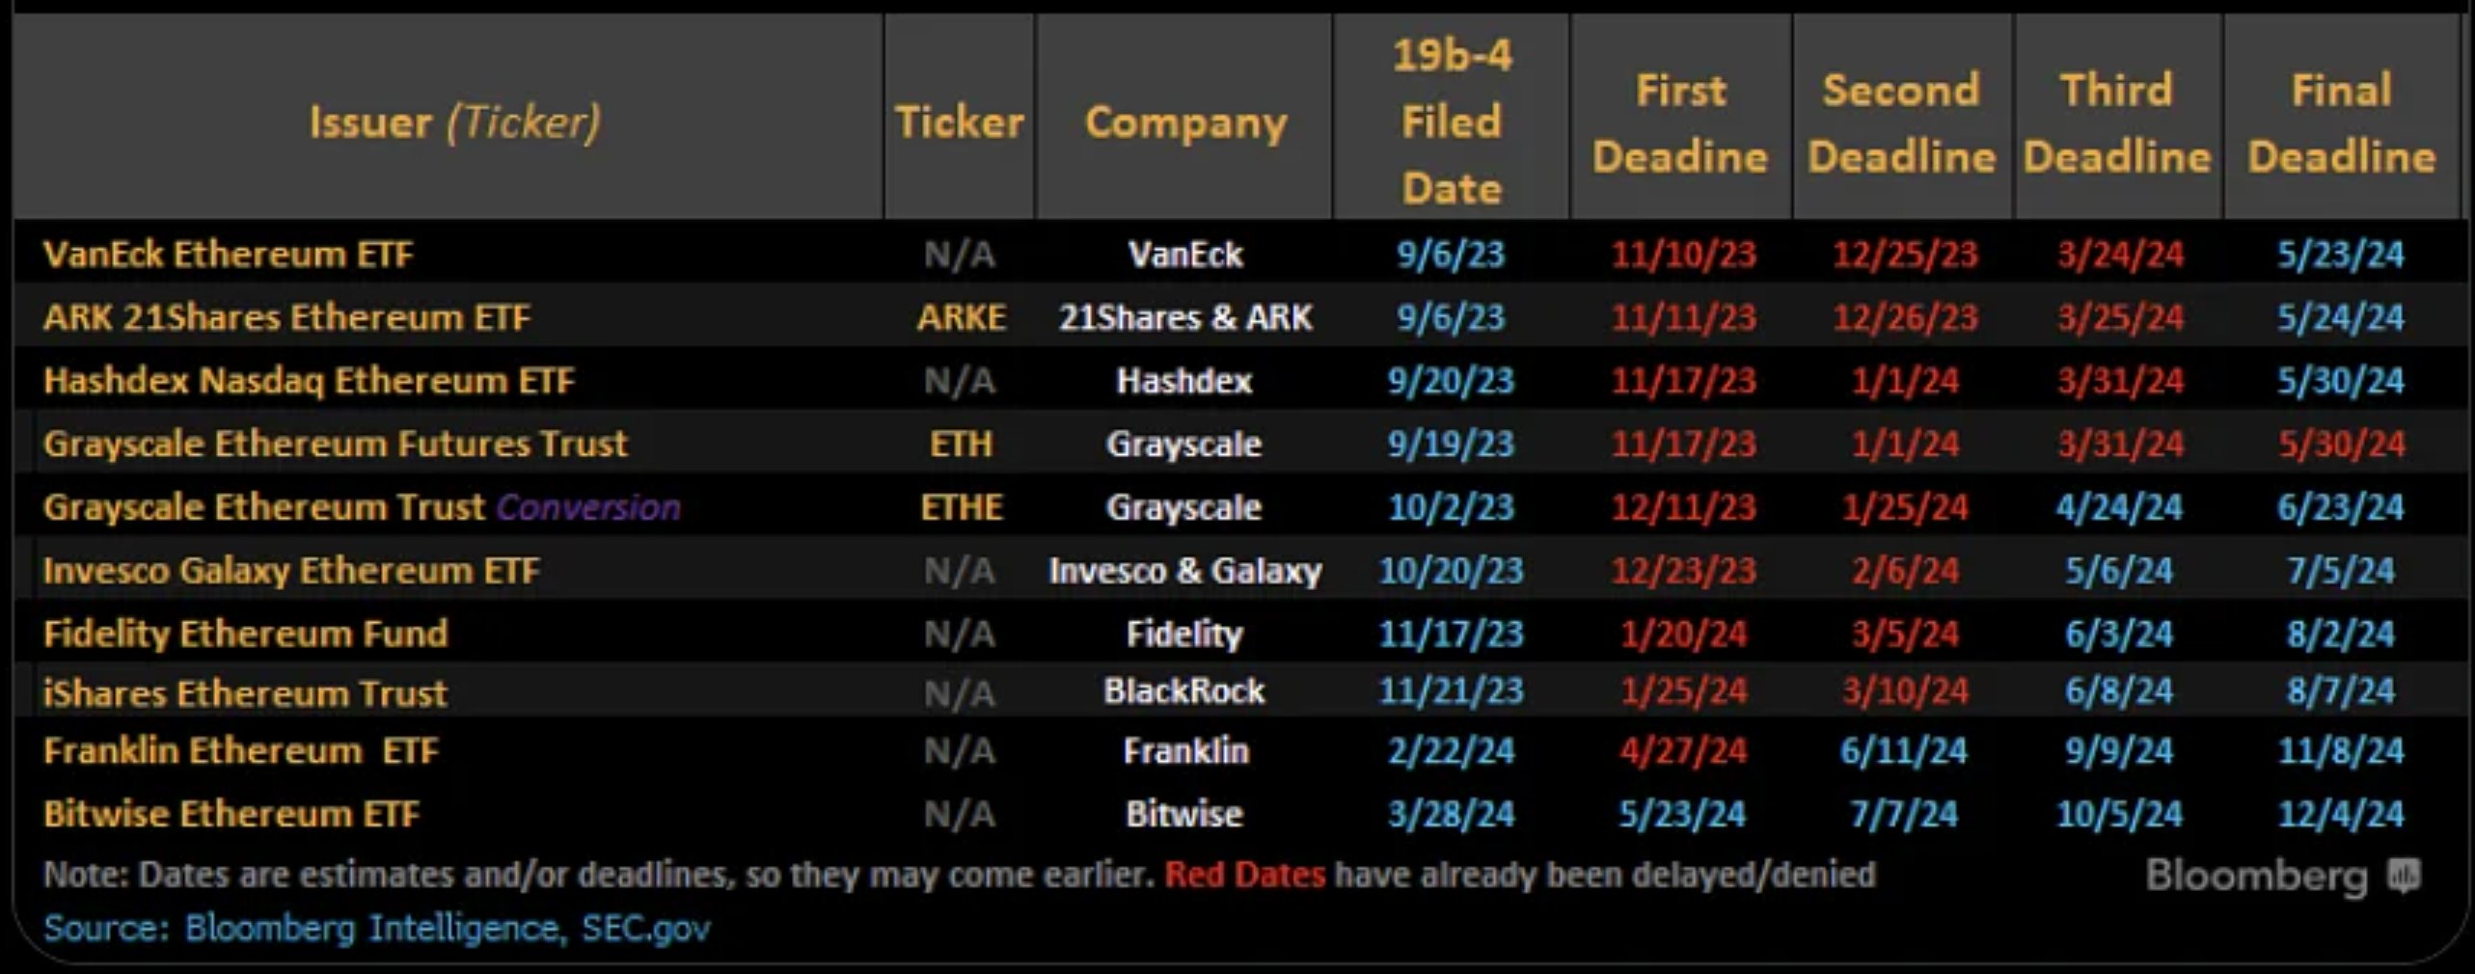Image resolution: width=2475 pixels, height=974 pixels.
Task: Click the Bloomberg logo icon
Action: pyautogui.click(x=2403, y=877)
